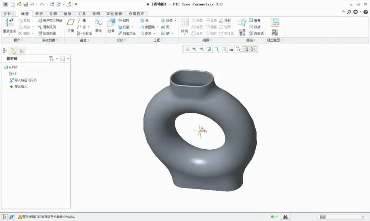Click the Draft (拔模) button
Viewport: 370px width, 221px height.
pos(167,20)
